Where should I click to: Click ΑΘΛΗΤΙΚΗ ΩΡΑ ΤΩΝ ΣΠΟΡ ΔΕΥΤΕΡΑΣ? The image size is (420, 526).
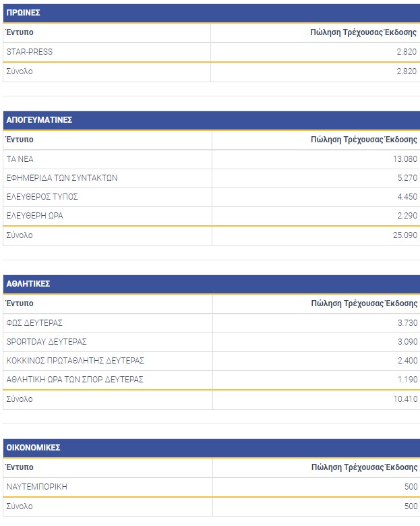coord(75,380)
